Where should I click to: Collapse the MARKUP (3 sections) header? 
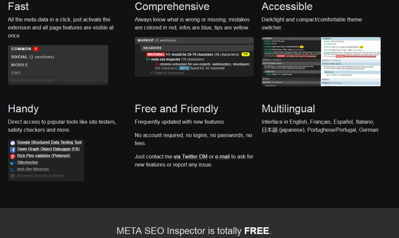pyautogui.click(x=194, y=40)
